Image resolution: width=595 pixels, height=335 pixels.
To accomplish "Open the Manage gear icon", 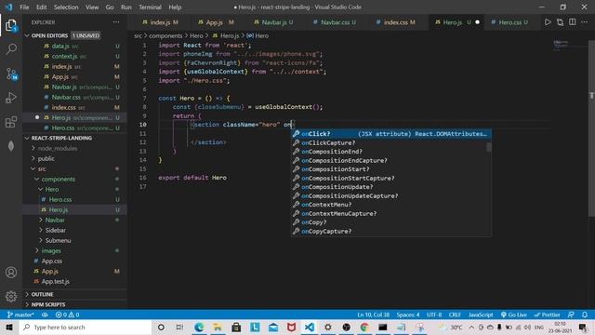I will pos(11,296).
